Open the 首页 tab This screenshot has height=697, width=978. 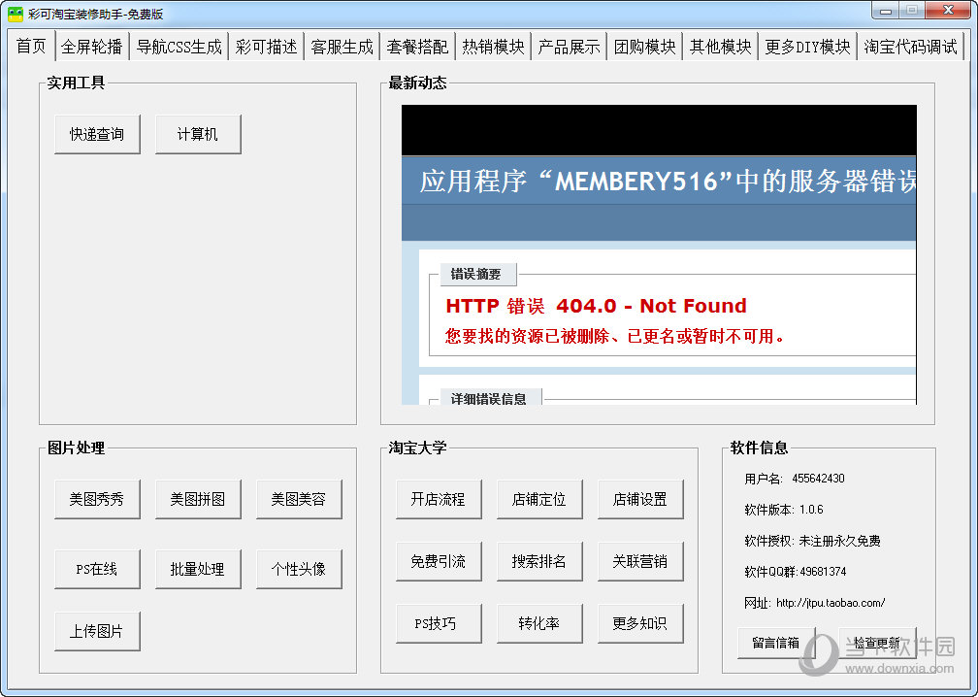point(31,47)
